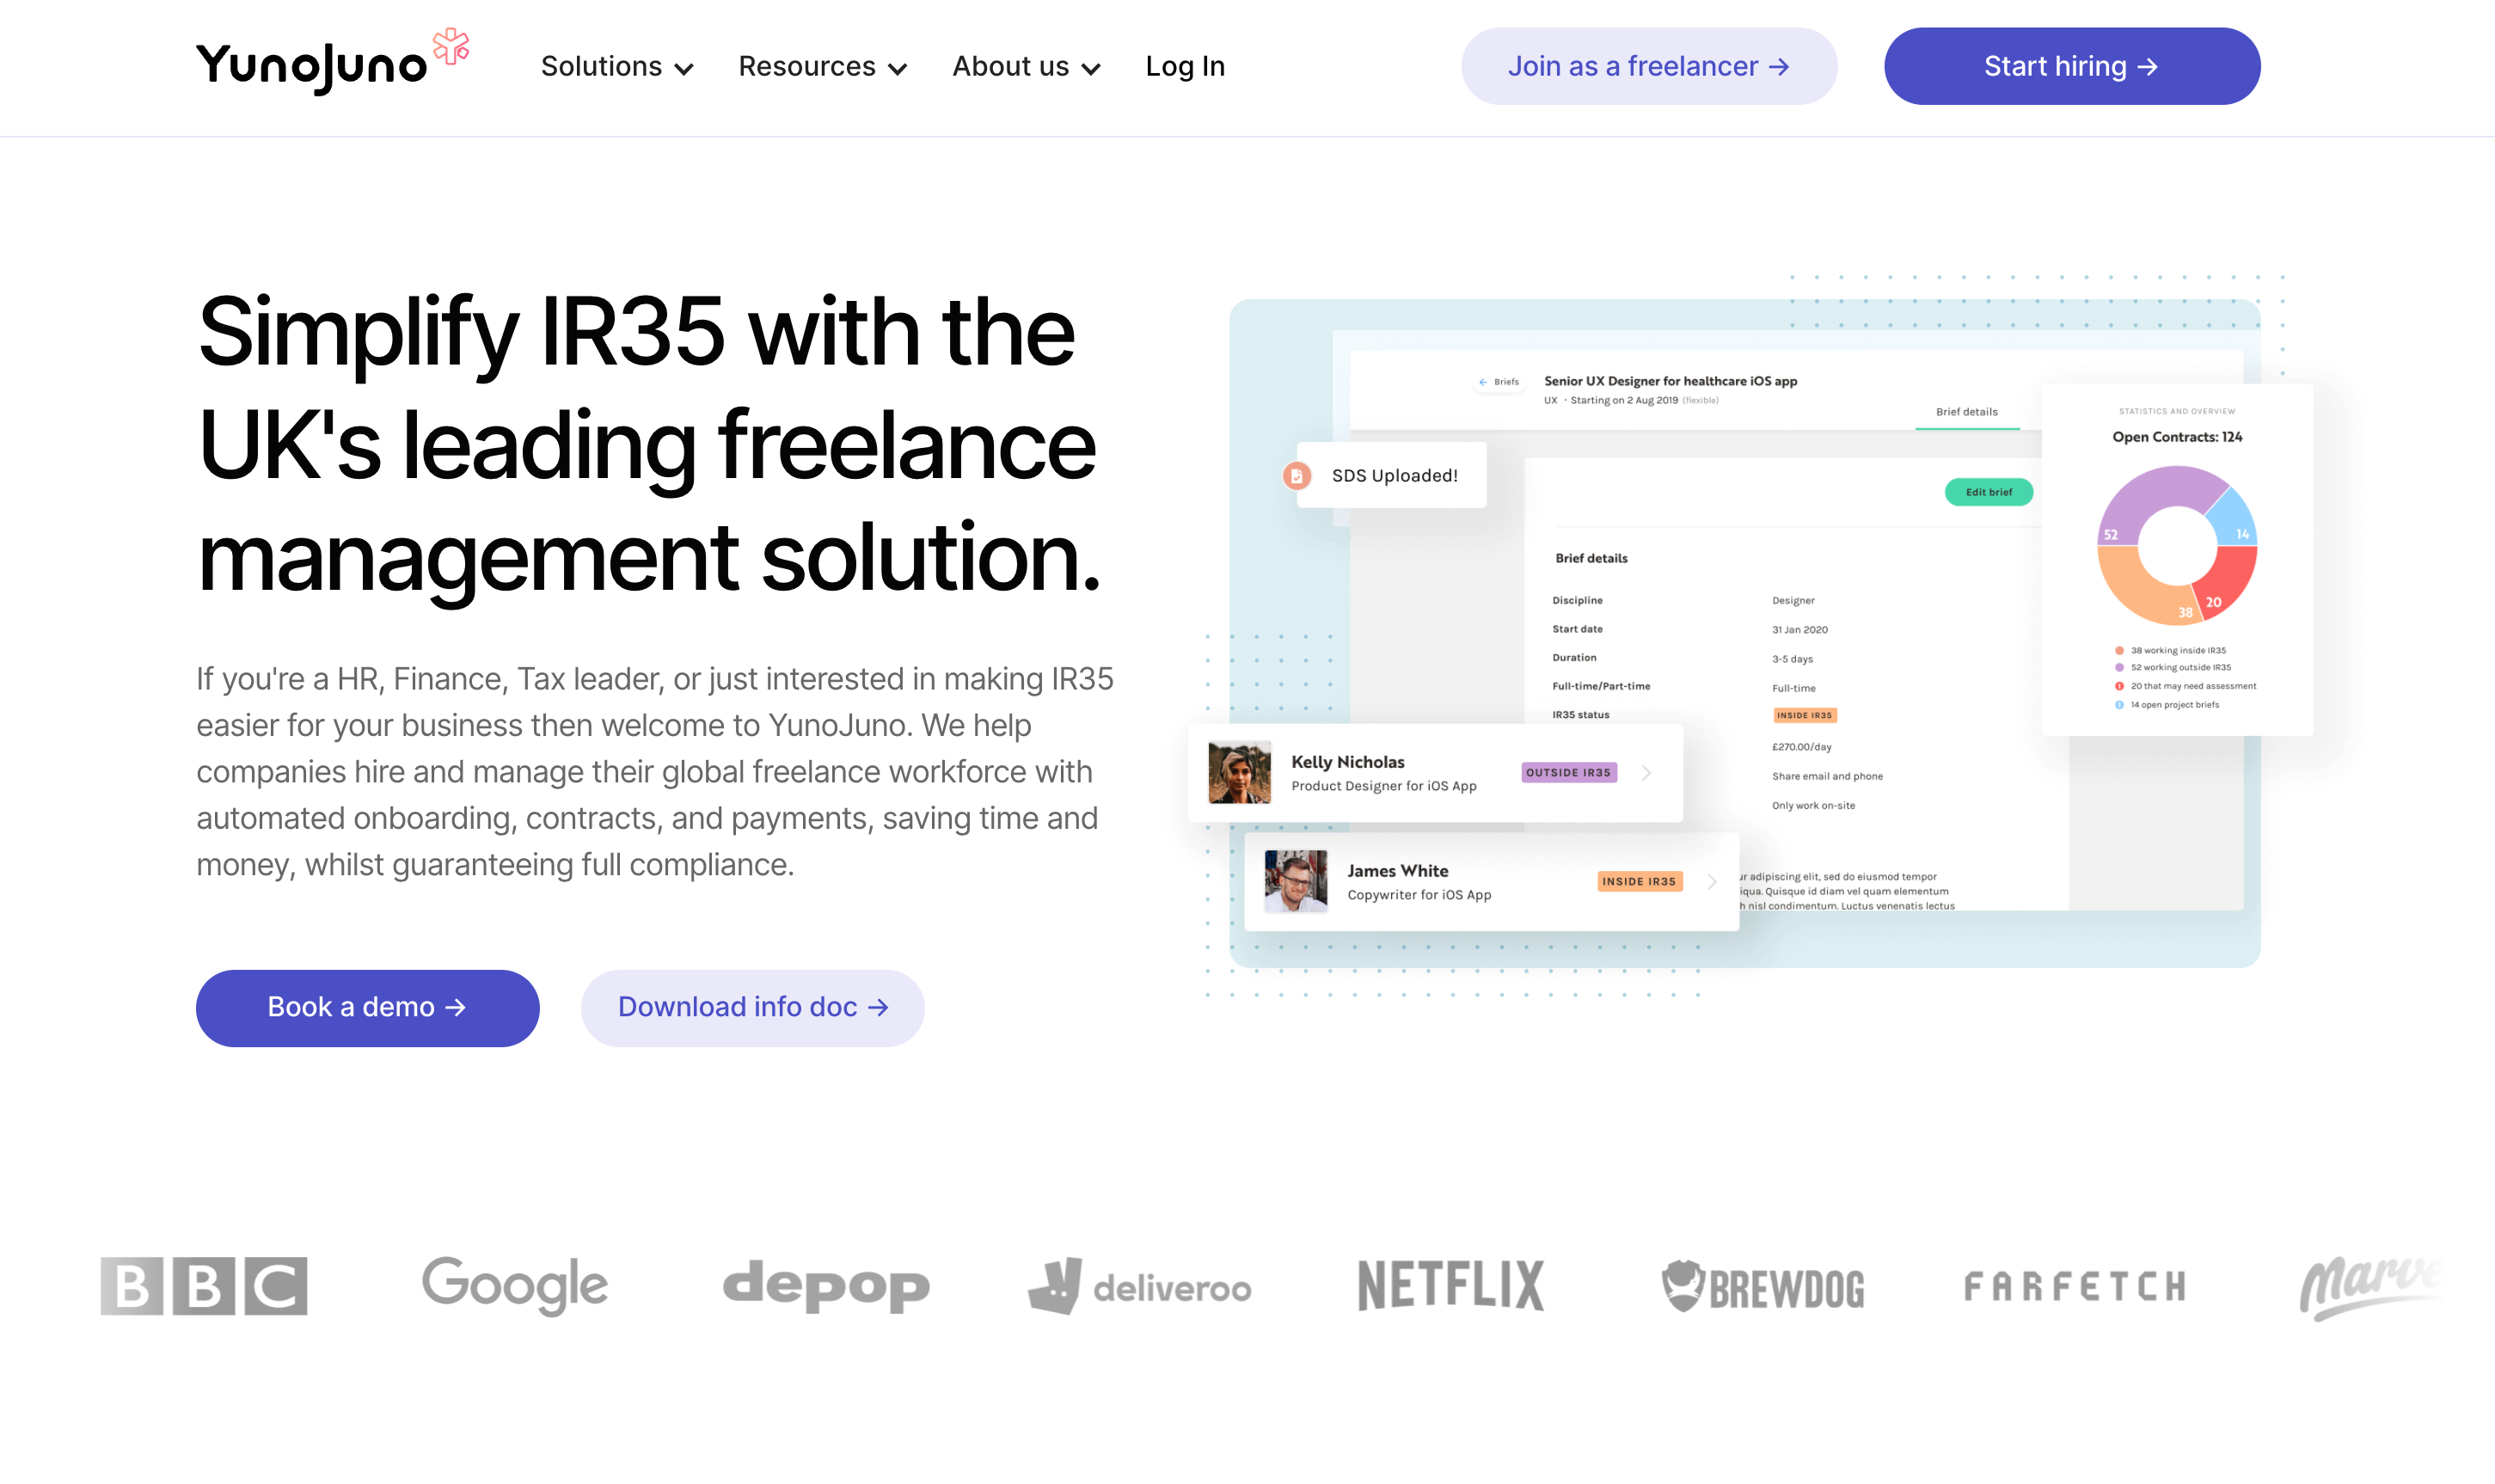Open the Resources dropdown menu
Image resolution: width=2495 pixels, height=1484 pixels.
click(x=821, y=66)
